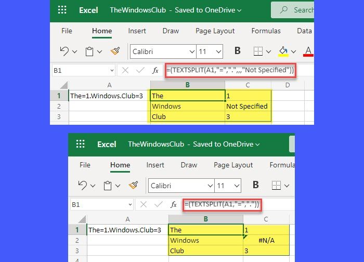Expand Borders dropdown arrow in top window

269,51
